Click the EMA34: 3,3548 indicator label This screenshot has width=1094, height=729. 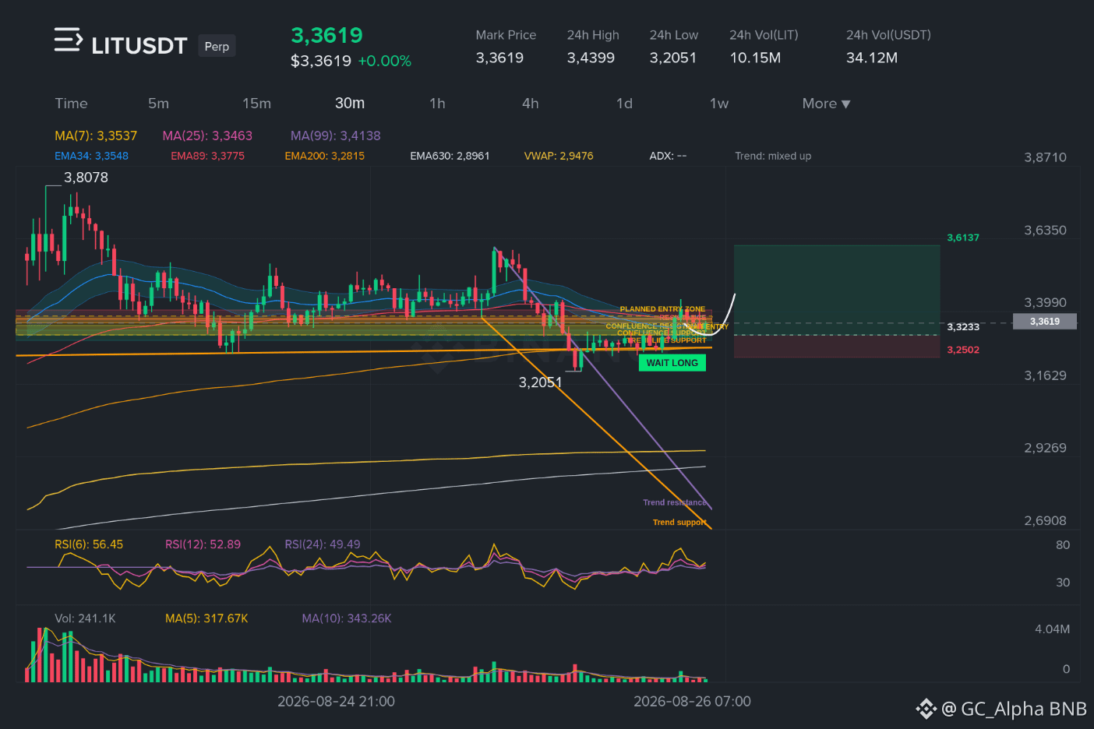(x=91, y=156)
